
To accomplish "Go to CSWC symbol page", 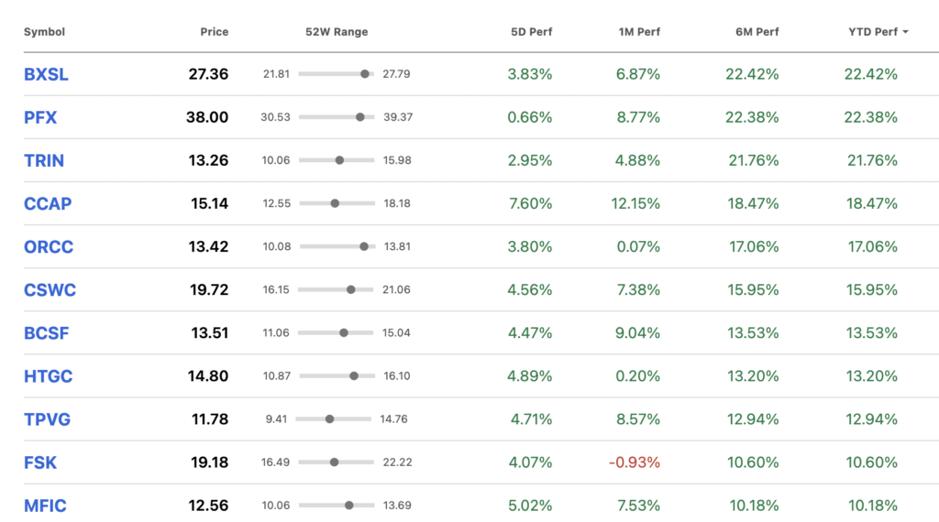I will [x=50, y=290].
